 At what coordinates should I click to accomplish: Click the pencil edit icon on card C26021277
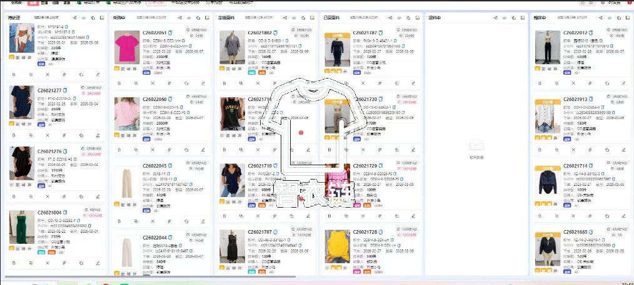click(x=98, y=135)
